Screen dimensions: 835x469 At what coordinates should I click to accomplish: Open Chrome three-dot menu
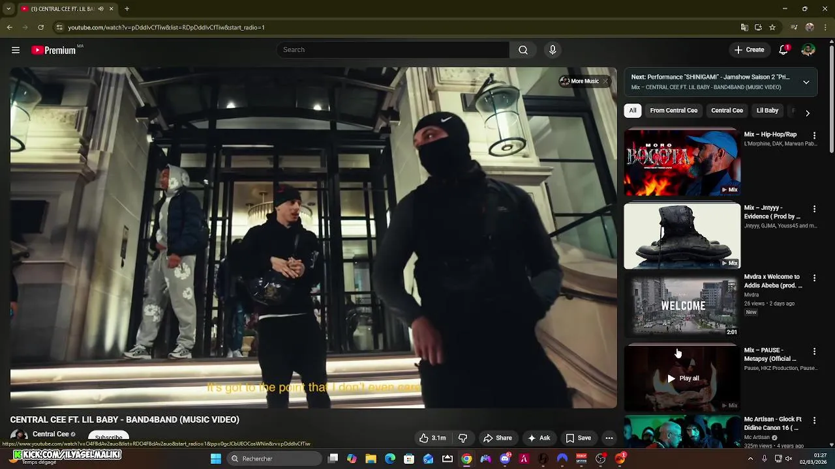tap(826, 27)
